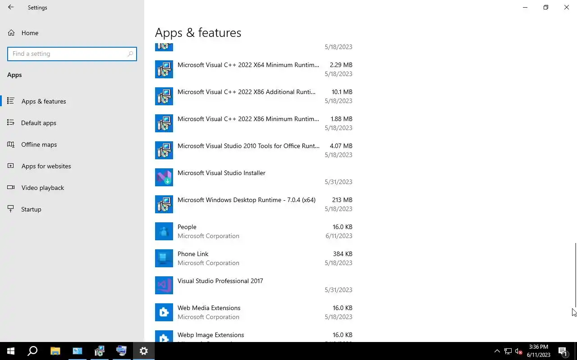
Task: Click the vertical scrollbar thumb of apps list
Action: coord(575,274)
